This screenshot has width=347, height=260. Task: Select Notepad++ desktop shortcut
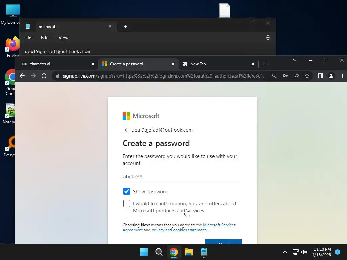9,114
